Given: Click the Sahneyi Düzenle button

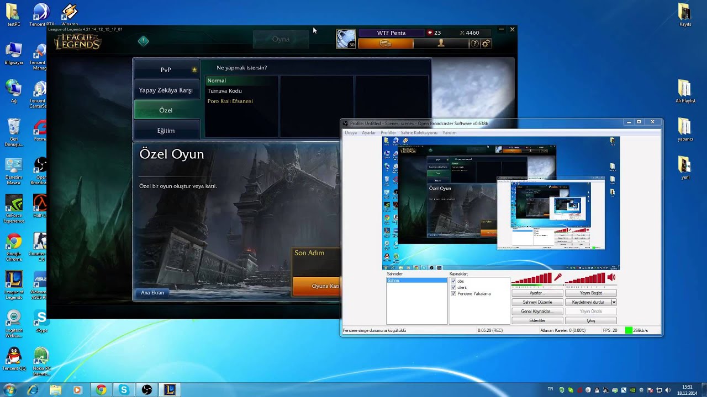Looking at the screenshot, I should 537,302.
